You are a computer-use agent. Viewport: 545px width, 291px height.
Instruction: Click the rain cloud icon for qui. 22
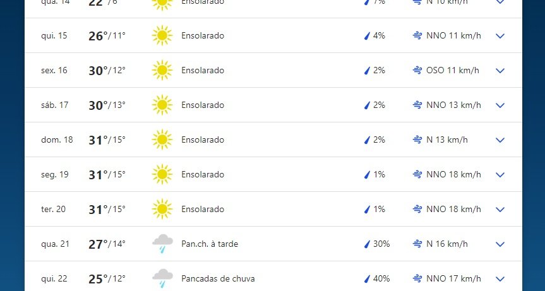[x=162, y=278]
